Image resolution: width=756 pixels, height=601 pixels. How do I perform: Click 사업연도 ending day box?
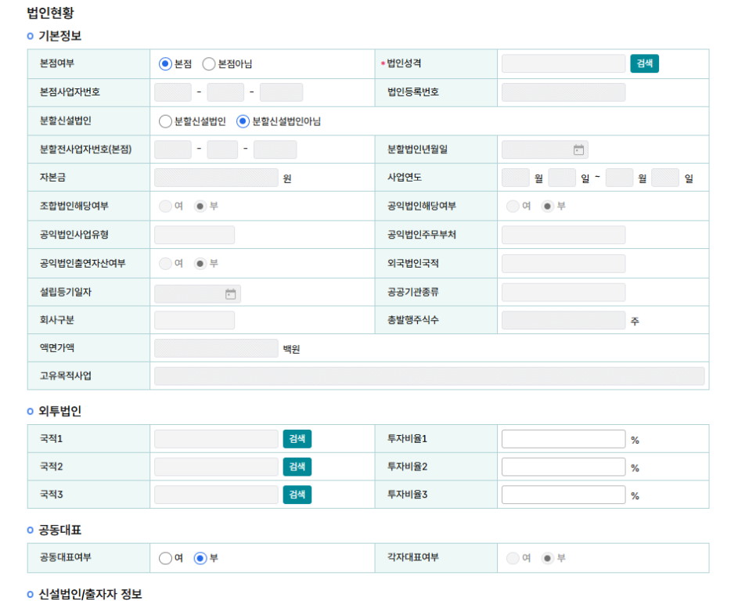tap(665, 178)
